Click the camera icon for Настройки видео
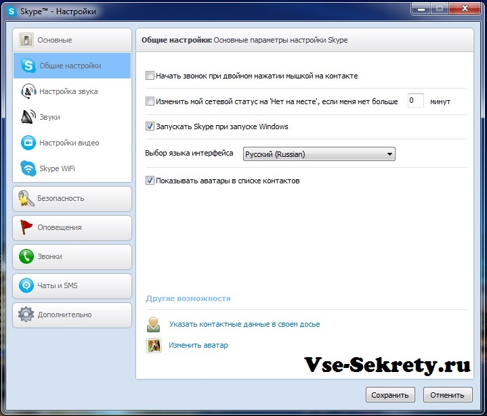Viewport: 487px width, 416px height. point(28,143)
